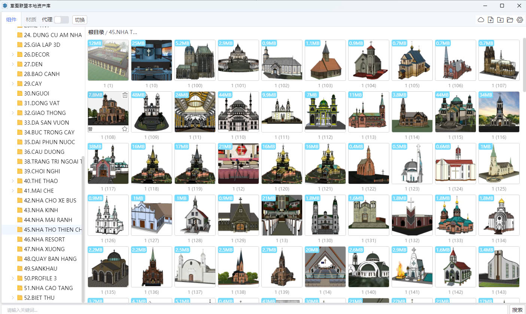This screenshot has height=314, width=526.
Task: Favorite model 1 (108) with star icon
Action: coord(125,129)
